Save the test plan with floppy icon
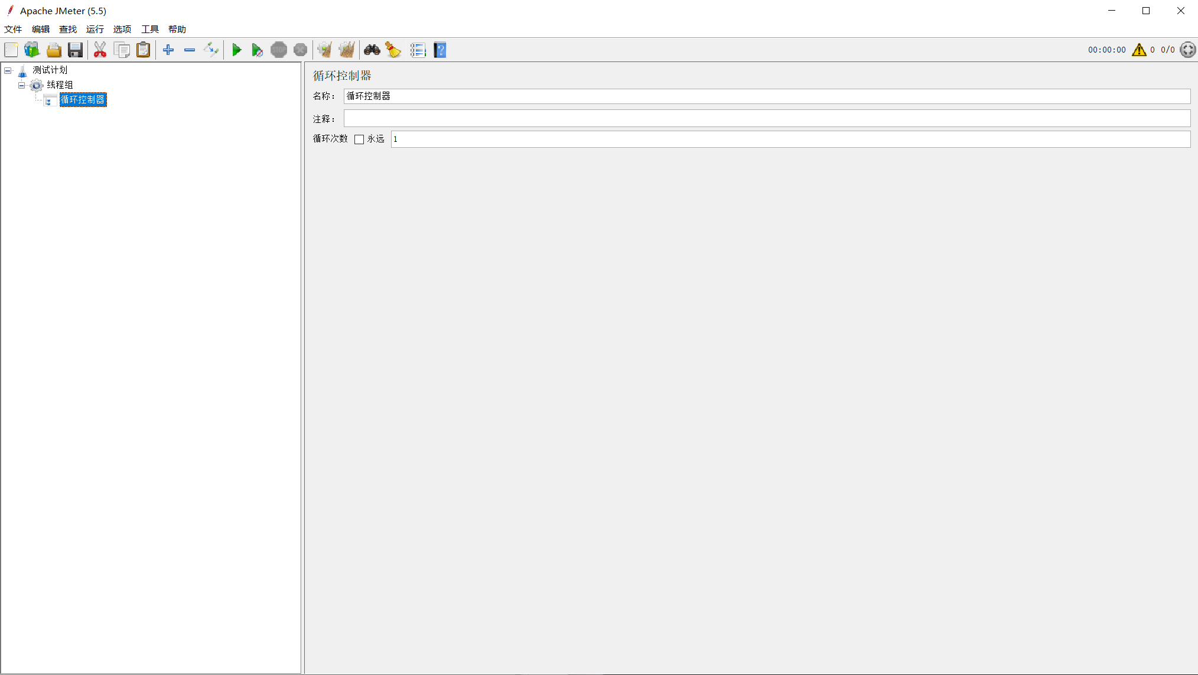This screenshot has width=1198, height=675. point(75,50)
